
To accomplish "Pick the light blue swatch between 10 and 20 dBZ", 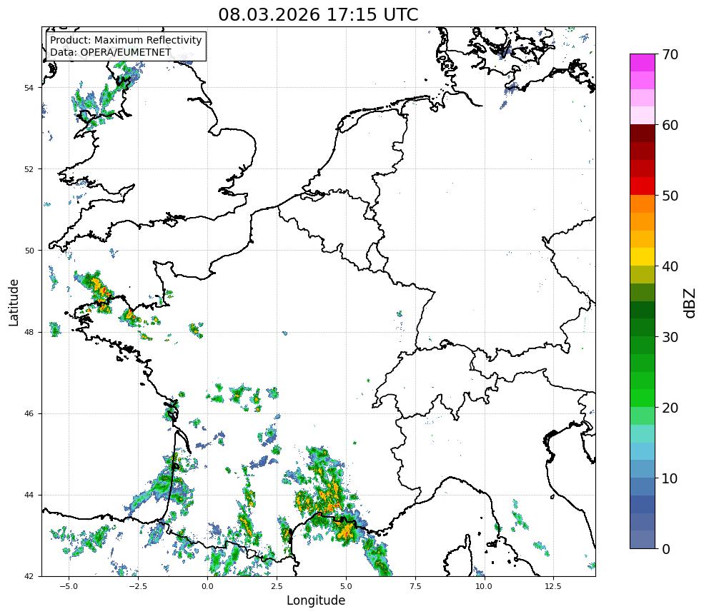I will tap(643, 451).
